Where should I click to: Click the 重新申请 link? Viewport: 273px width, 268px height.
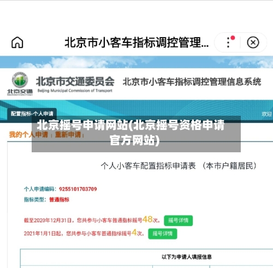click(68, 135)
